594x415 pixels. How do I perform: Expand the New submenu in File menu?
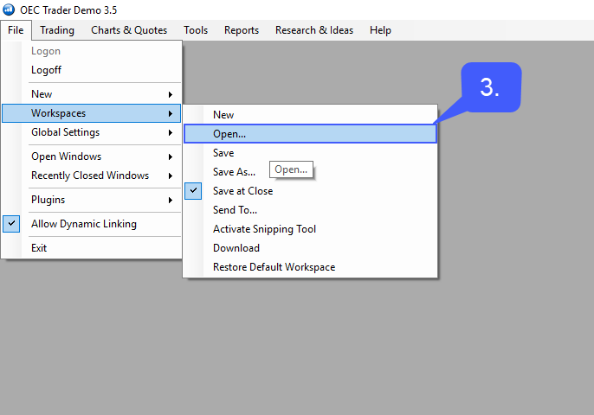[91, 94]
